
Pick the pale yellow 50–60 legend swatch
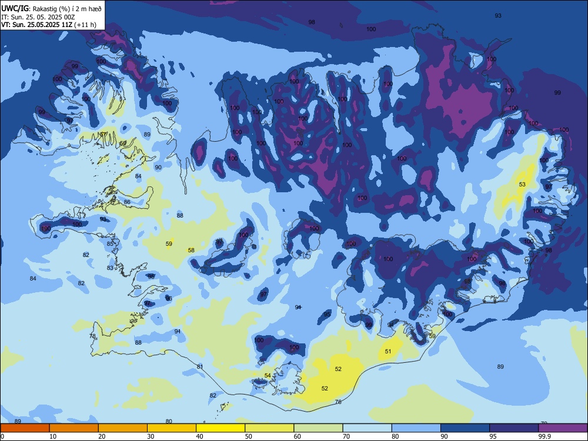pos(269,428)
